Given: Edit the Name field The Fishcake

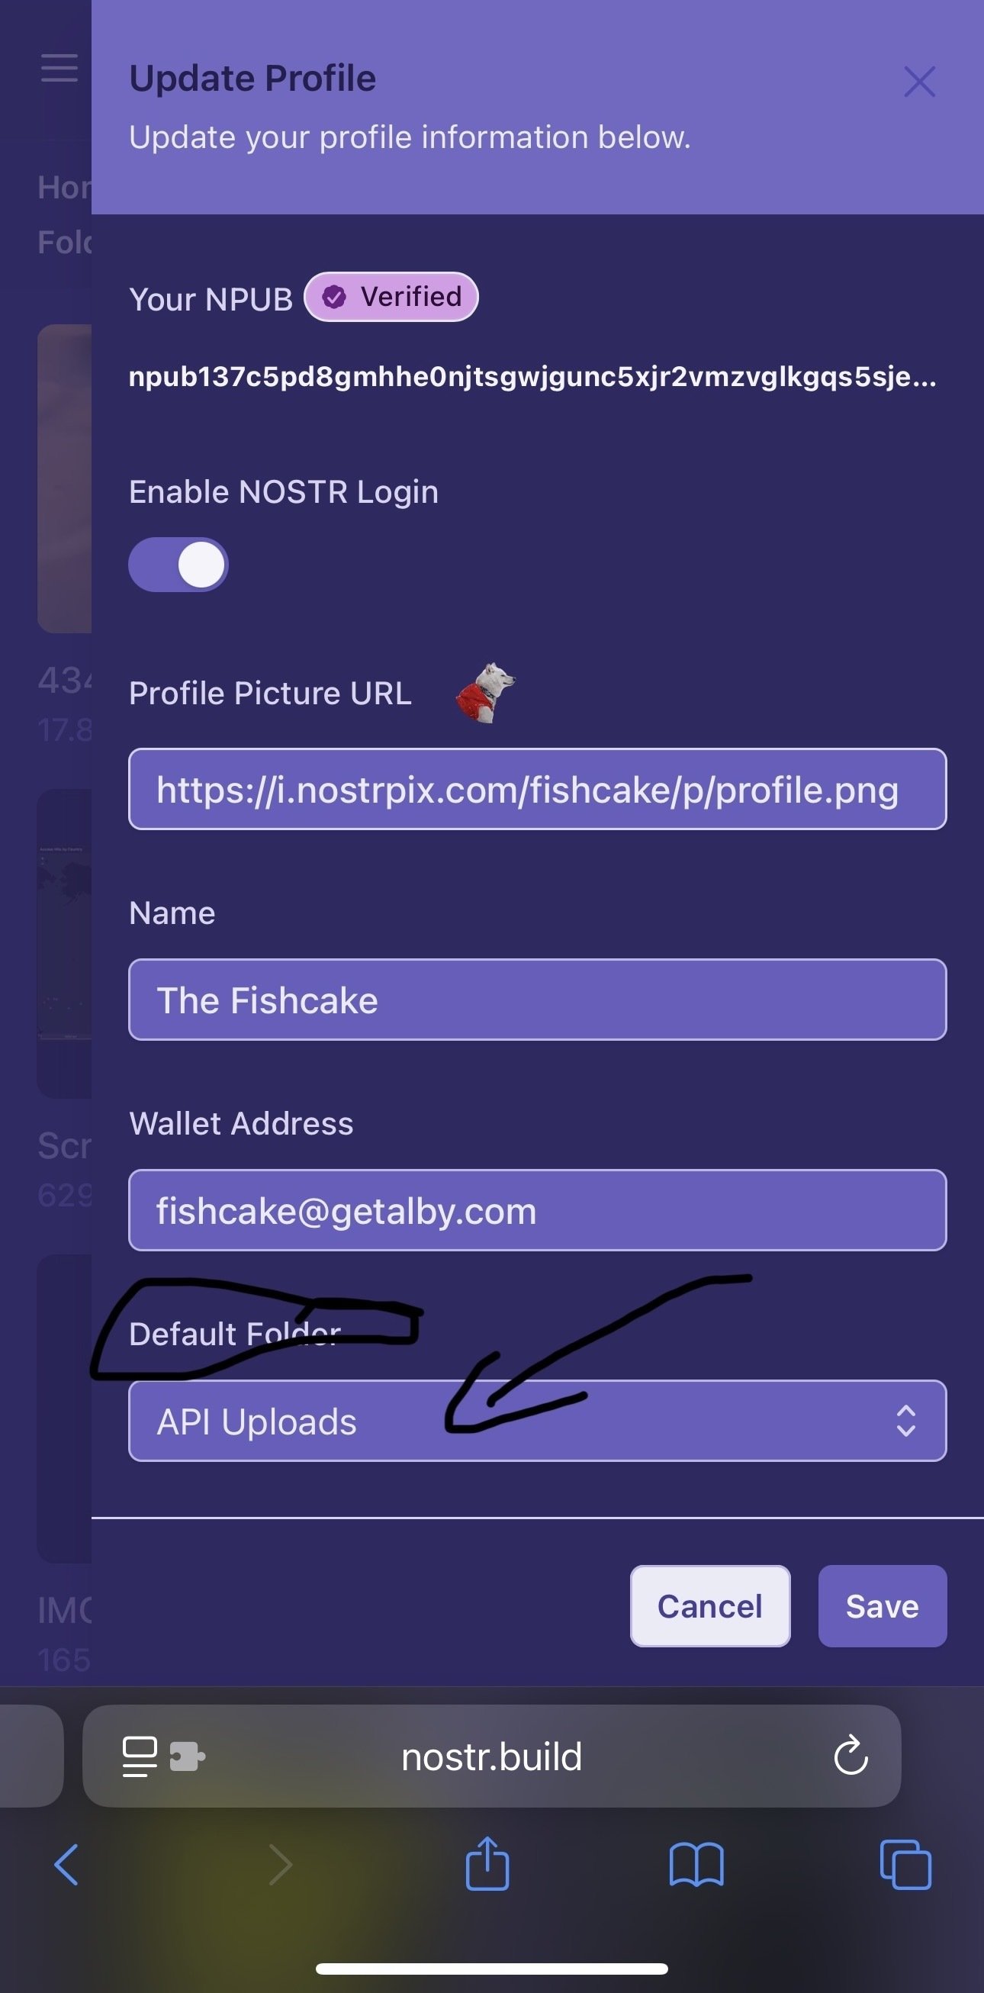Looking at the screenshot, I should coord(538,1000).
